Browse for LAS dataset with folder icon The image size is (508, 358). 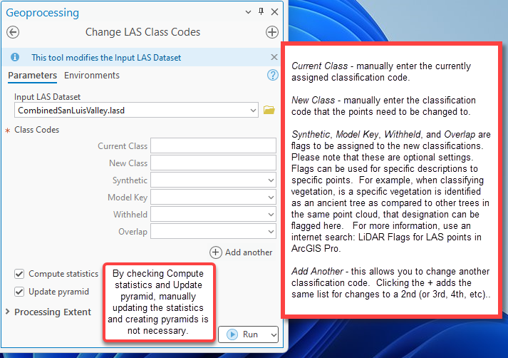[x=269, y=111]
